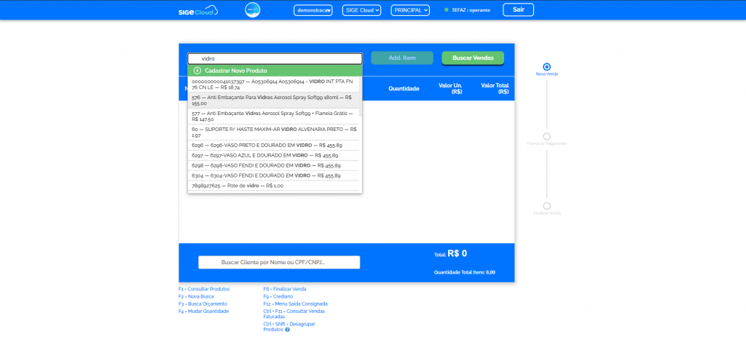Viewport: 746px width, 356px height.
Task: Select the Nova Venda step circle
Action: coord(547,67)
